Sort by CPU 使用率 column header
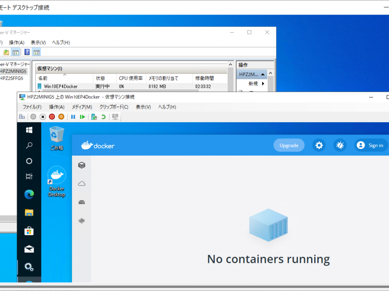 pyautogui.click(x=131, y=78)
